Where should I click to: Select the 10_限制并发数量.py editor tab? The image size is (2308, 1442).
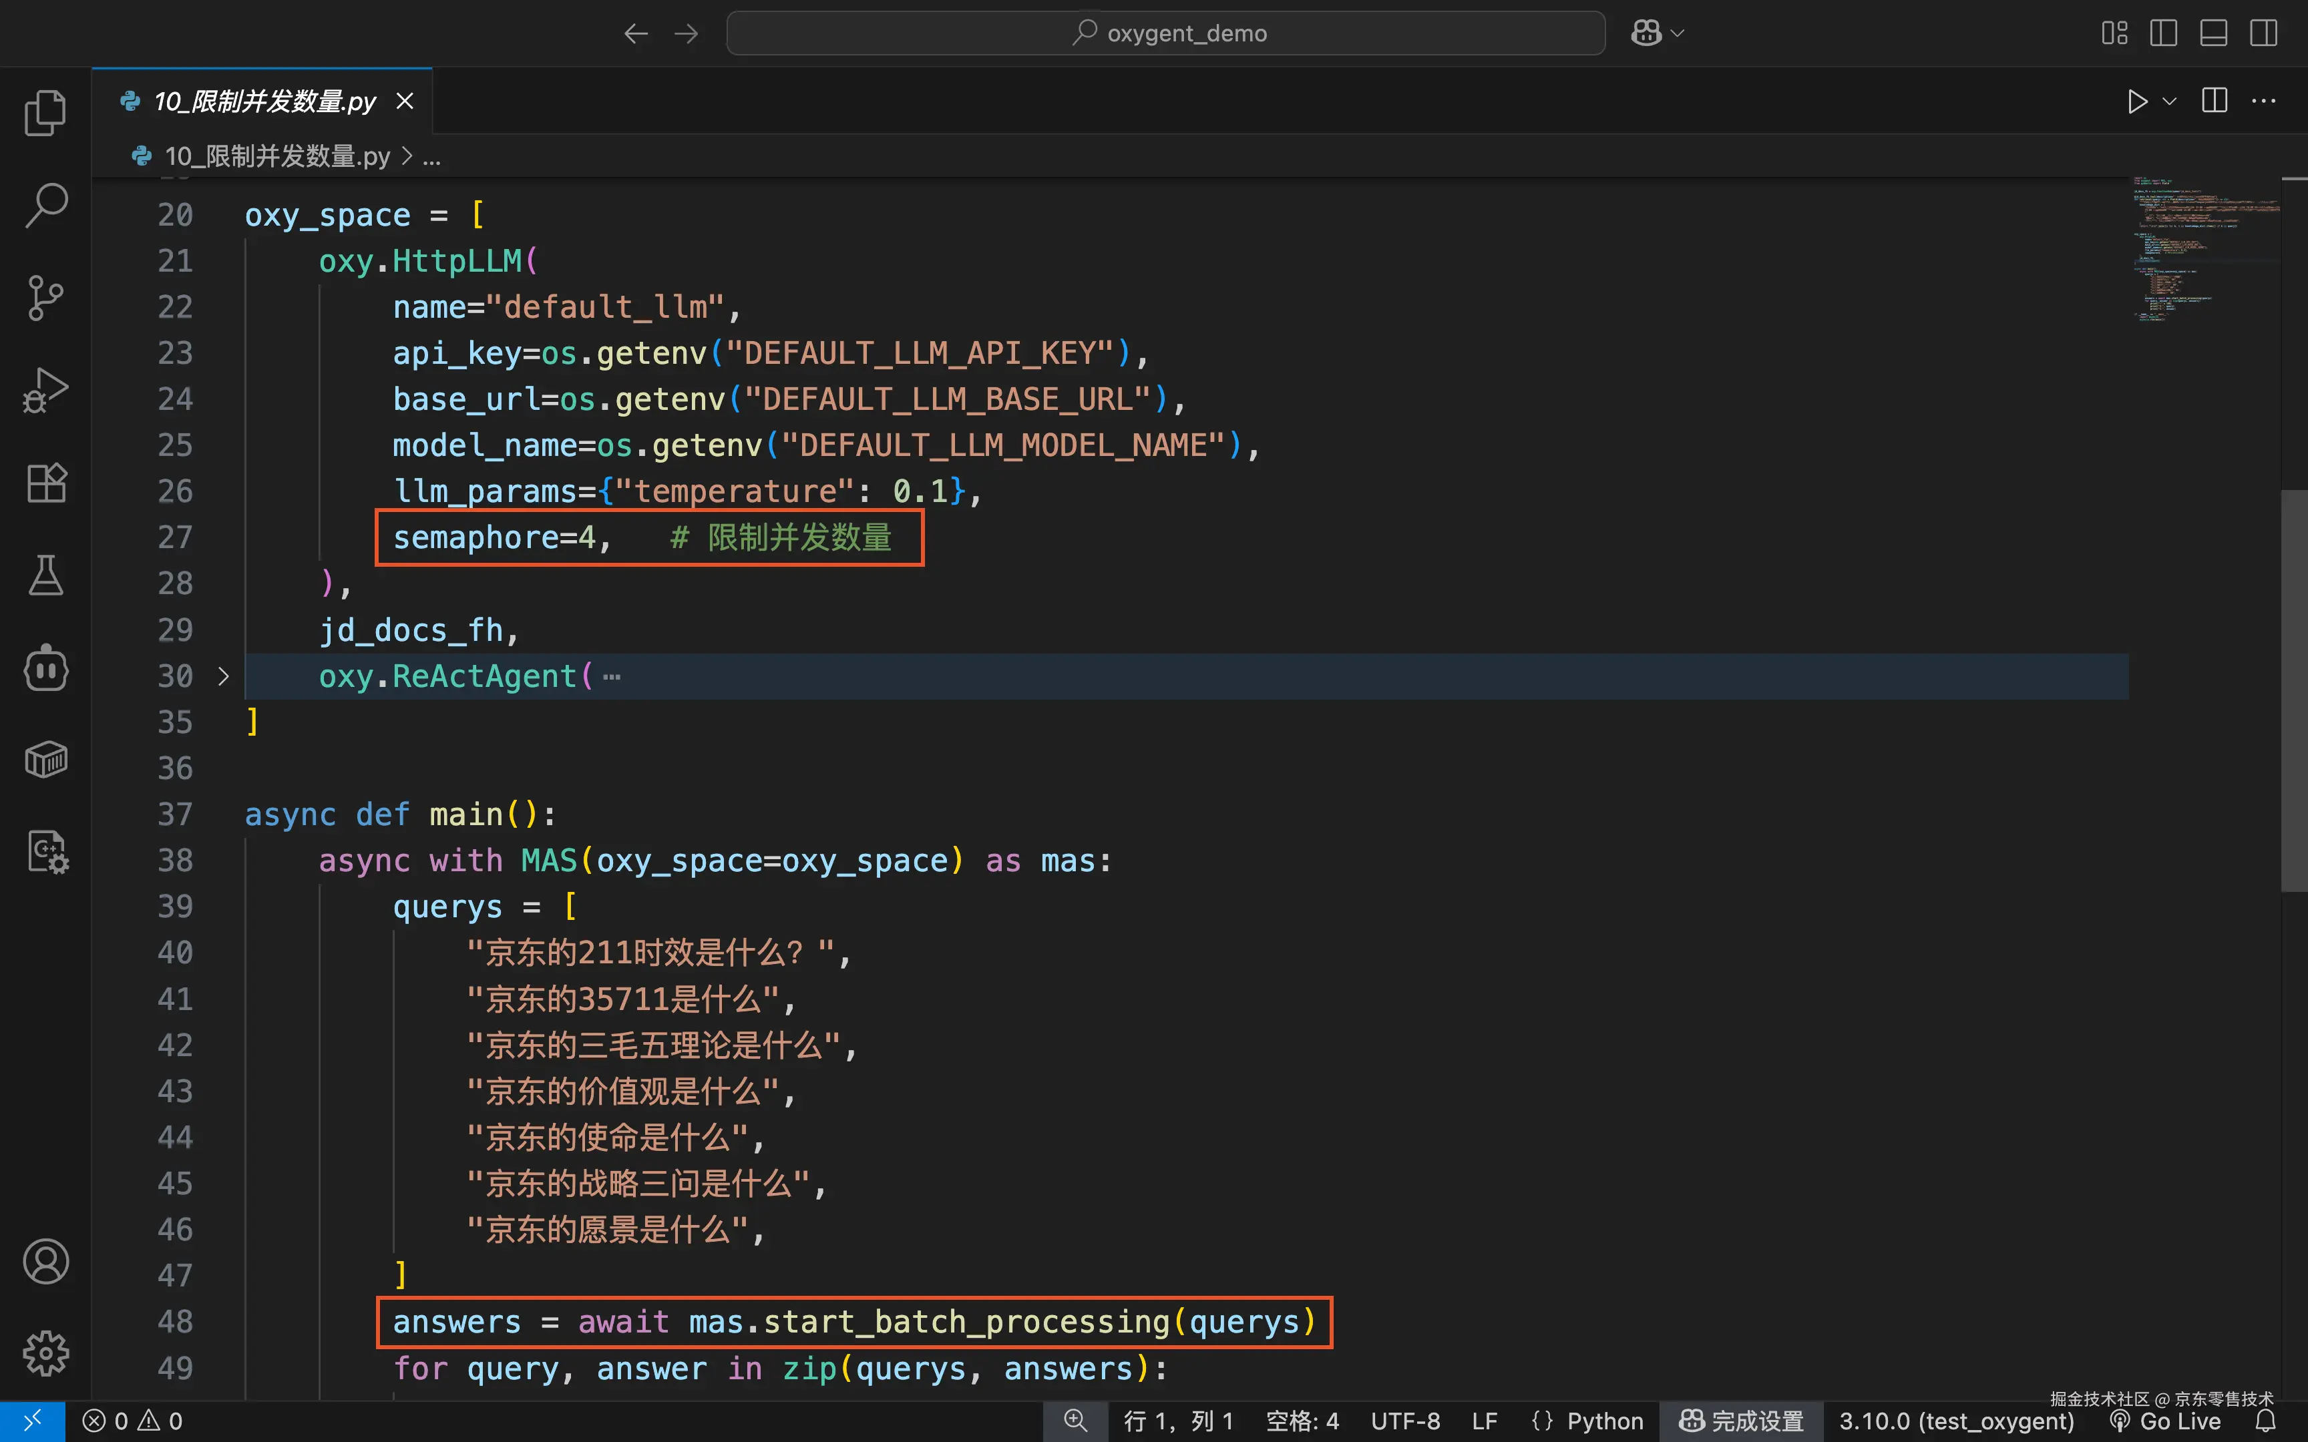(264, 101)
